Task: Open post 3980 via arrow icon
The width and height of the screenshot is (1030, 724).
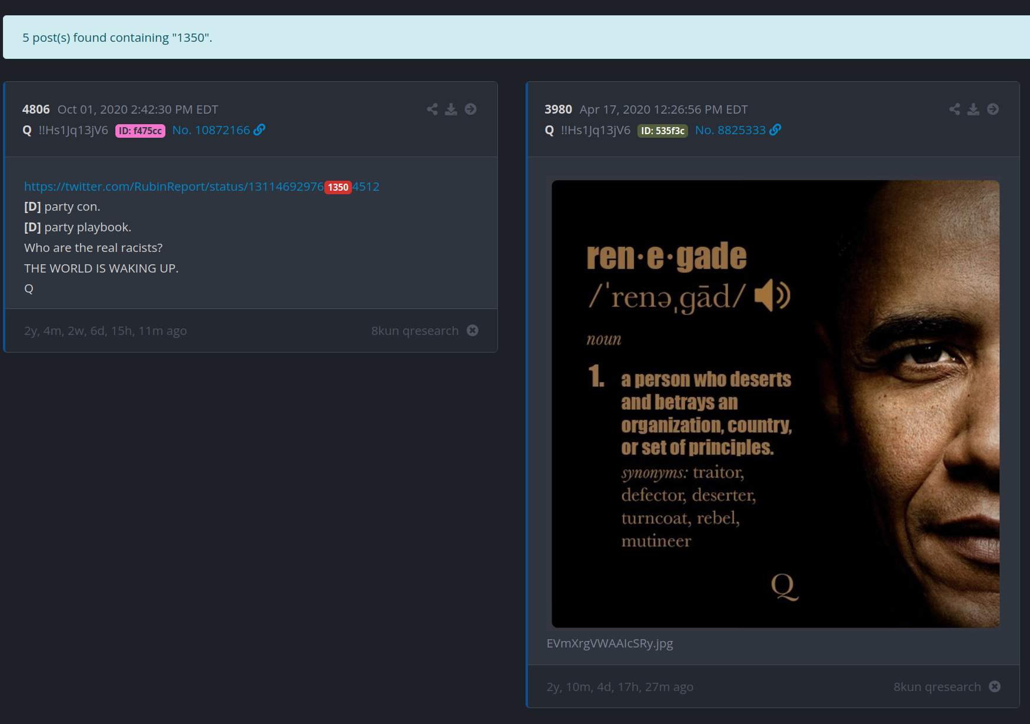Action: [x=993, y=109]
